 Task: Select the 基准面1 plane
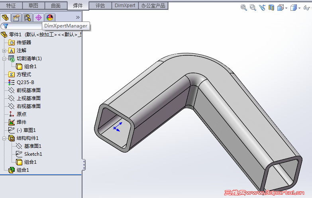[33, 146]
